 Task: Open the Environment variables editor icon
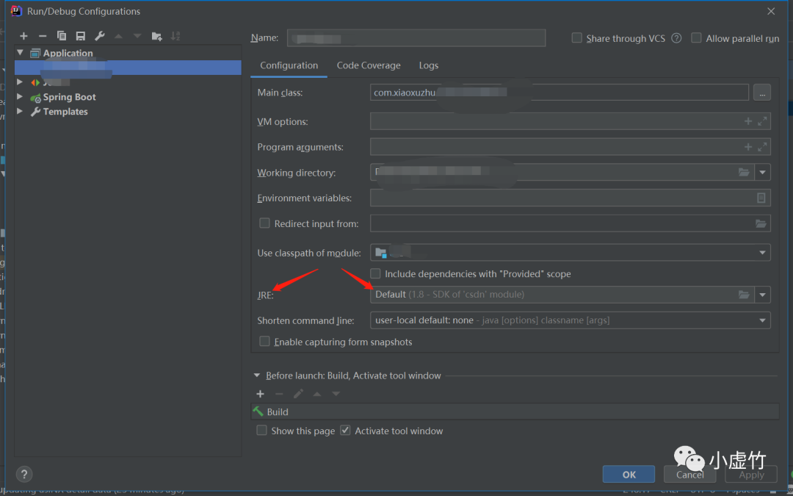pyautogui.click(x=761, y=198)
